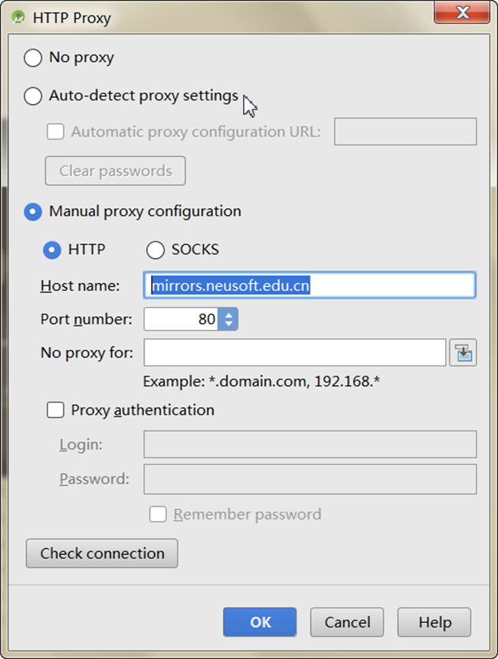Select Manual proxy configuration
498x659 pixels.
31,211
